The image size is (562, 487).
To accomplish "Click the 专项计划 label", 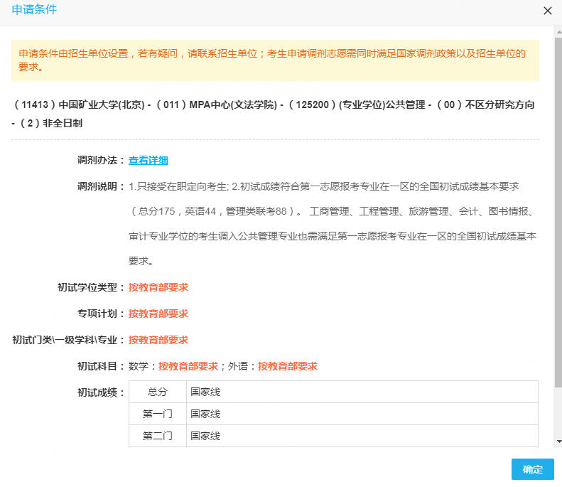I will 100,314.
